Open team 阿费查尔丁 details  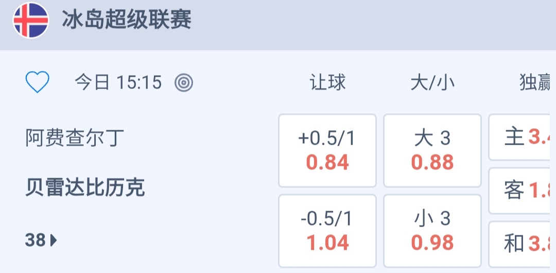(x=75, y=138)
